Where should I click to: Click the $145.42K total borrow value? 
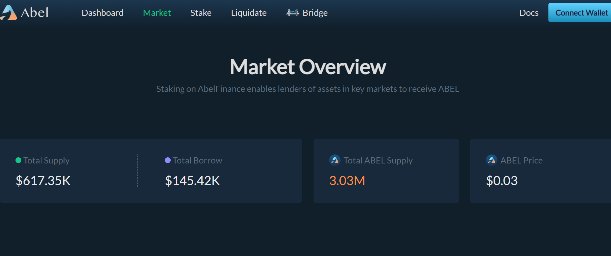click(193, 181)
